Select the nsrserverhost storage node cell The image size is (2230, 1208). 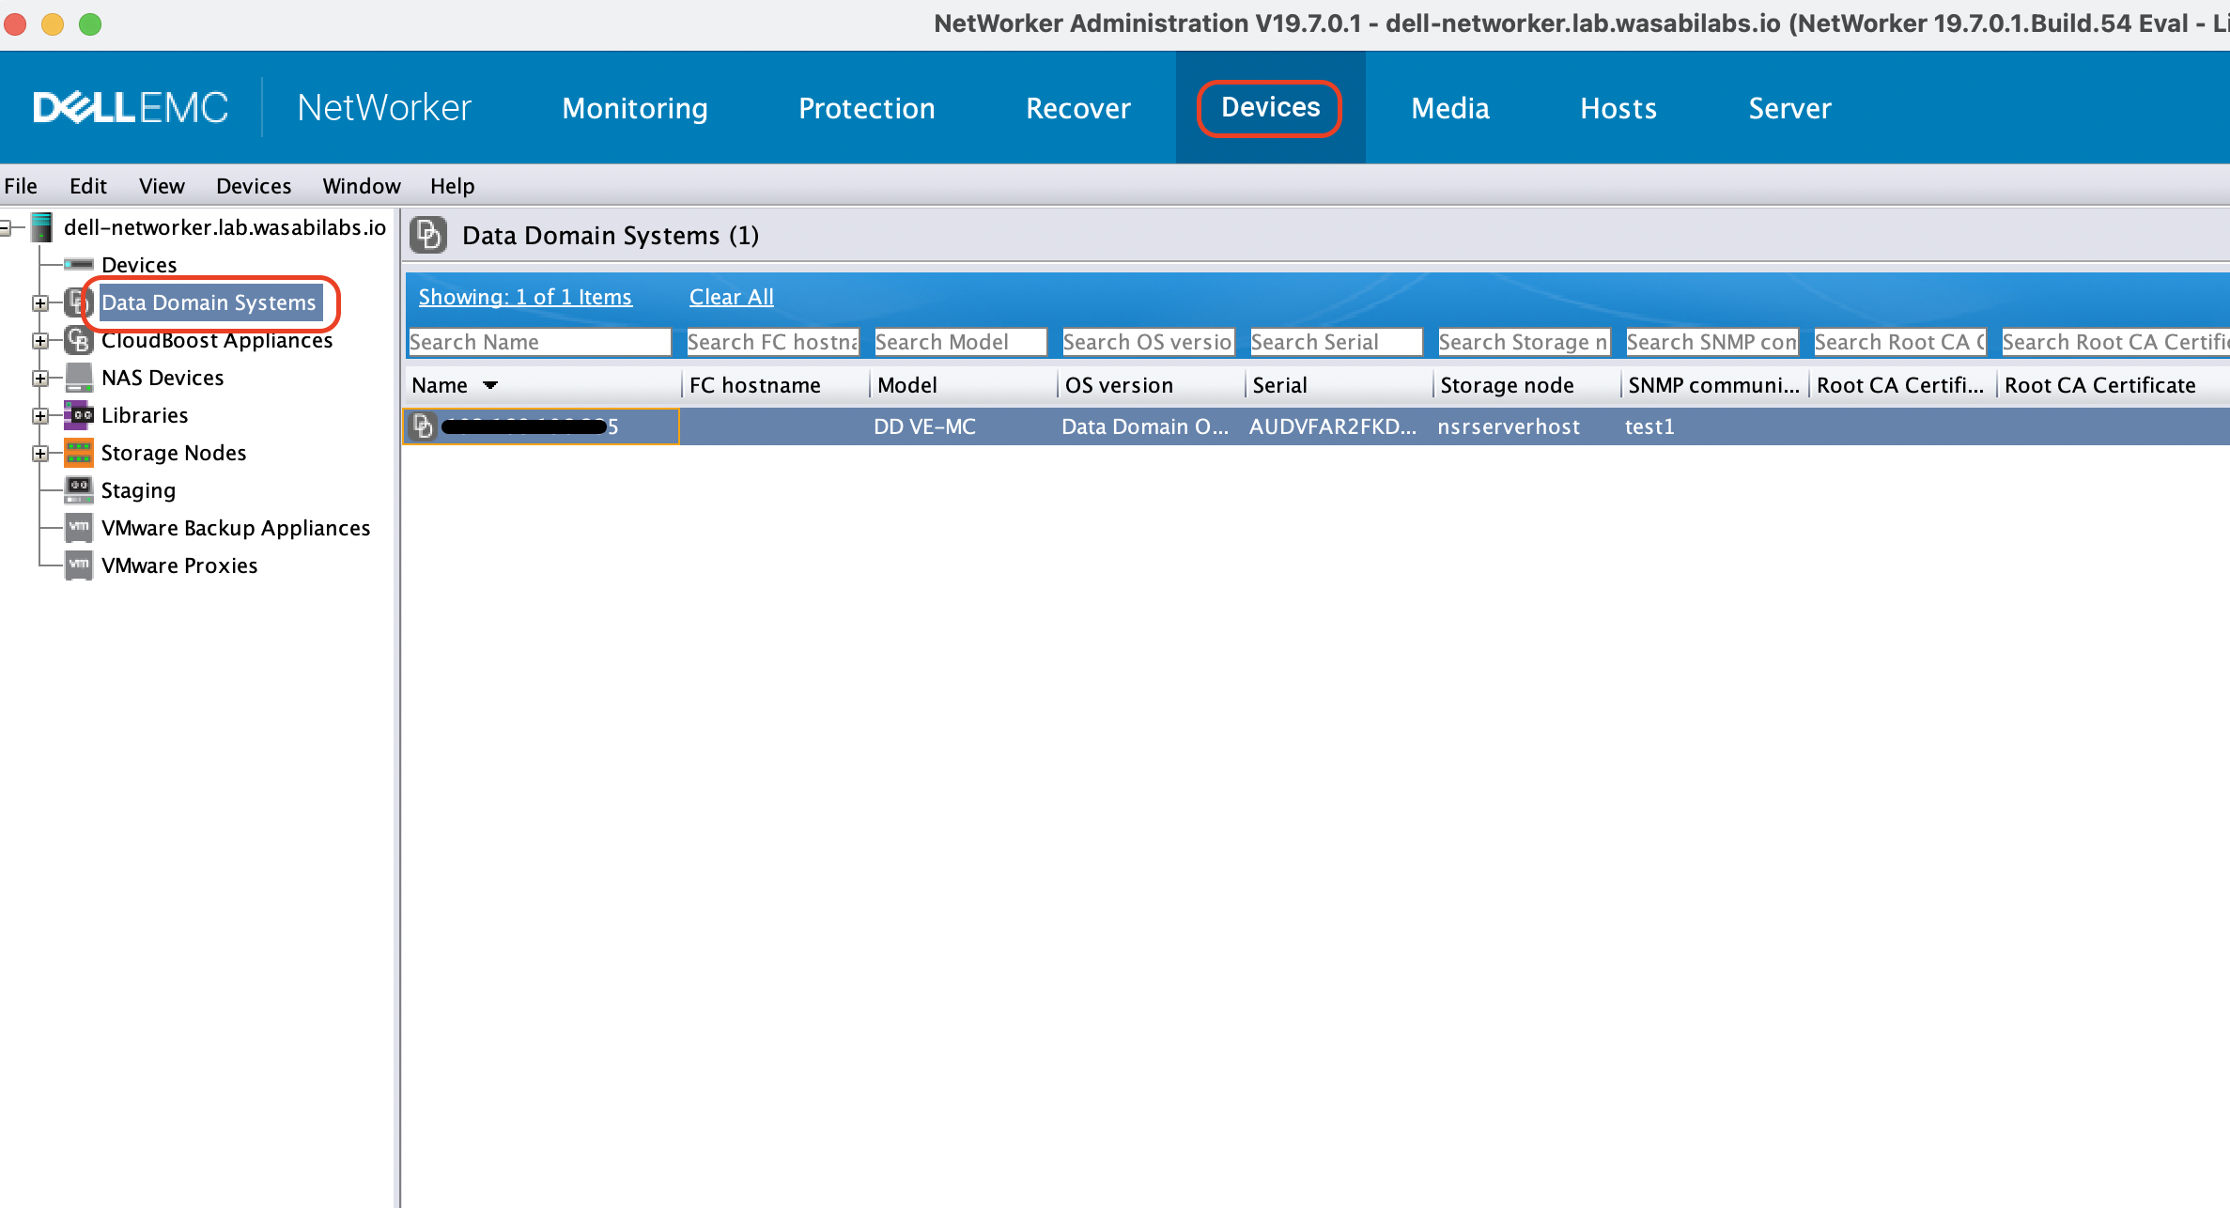(x=1526, y=426)
